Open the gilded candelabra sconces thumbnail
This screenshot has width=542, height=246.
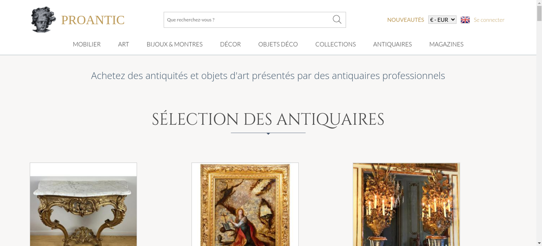[406, 204]
